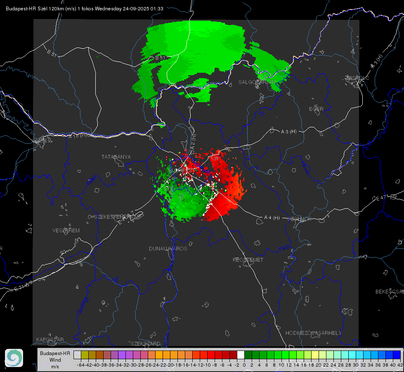Click the 'A 3 (H)' road label near Eger
The image size is (404, 372).
[x=288, y=131]
